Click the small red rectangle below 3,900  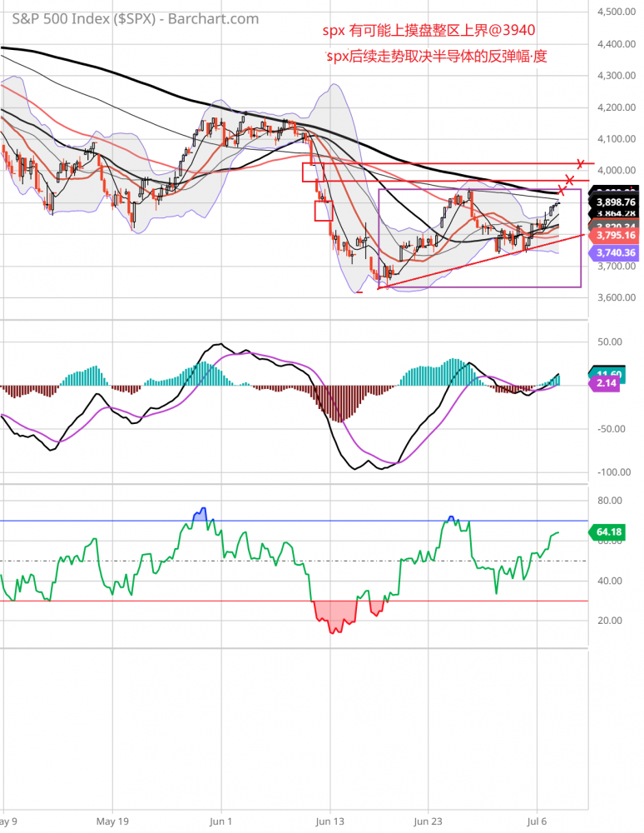324,211
